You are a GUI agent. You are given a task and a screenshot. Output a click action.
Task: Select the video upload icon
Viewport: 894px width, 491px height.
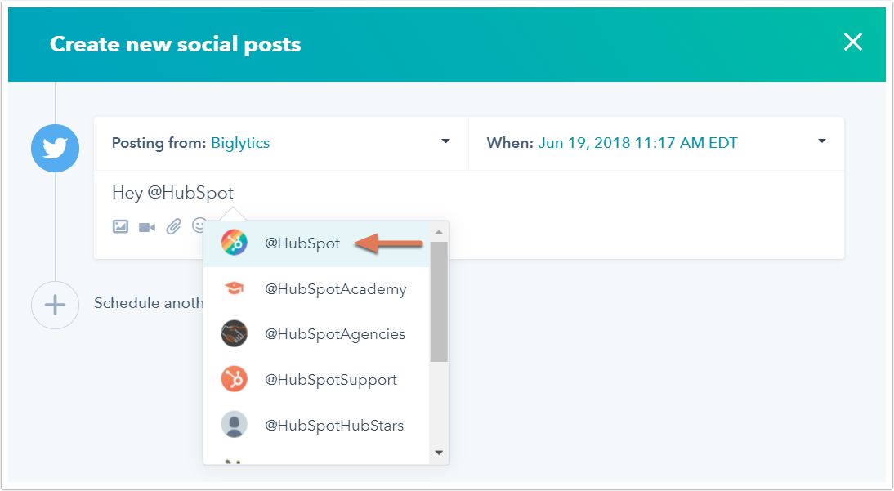147,226
